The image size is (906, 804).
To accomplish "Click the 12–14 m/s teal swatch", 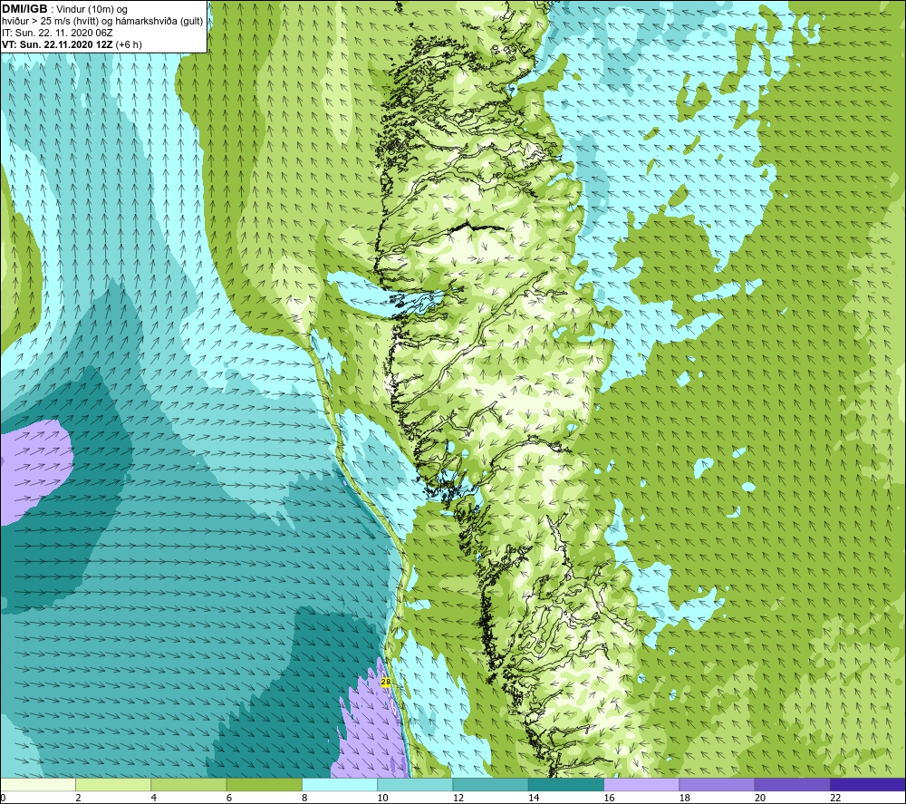I will 490,784.
